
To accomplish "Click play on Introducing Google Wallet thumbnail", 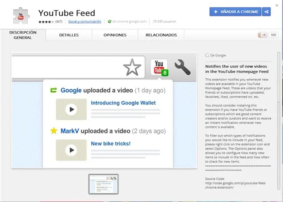I will point(71,109).
